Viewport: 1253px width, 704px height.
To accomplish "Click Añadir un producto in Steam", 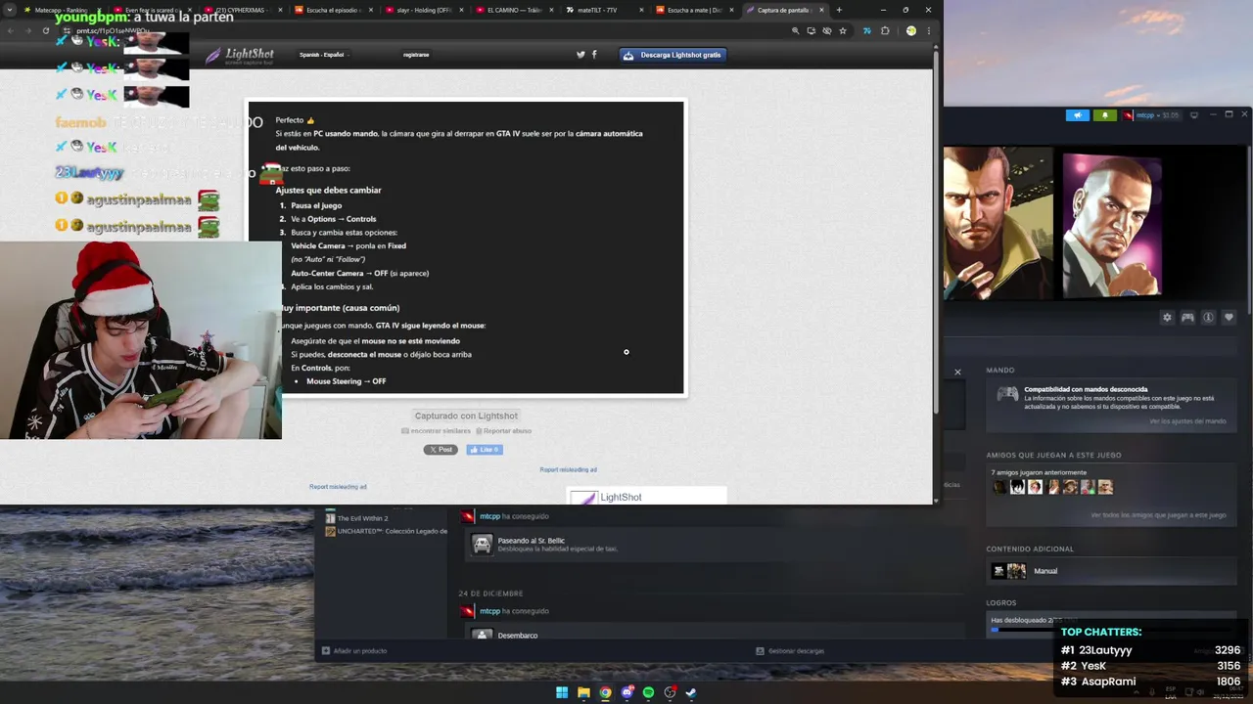I will 354,651.
